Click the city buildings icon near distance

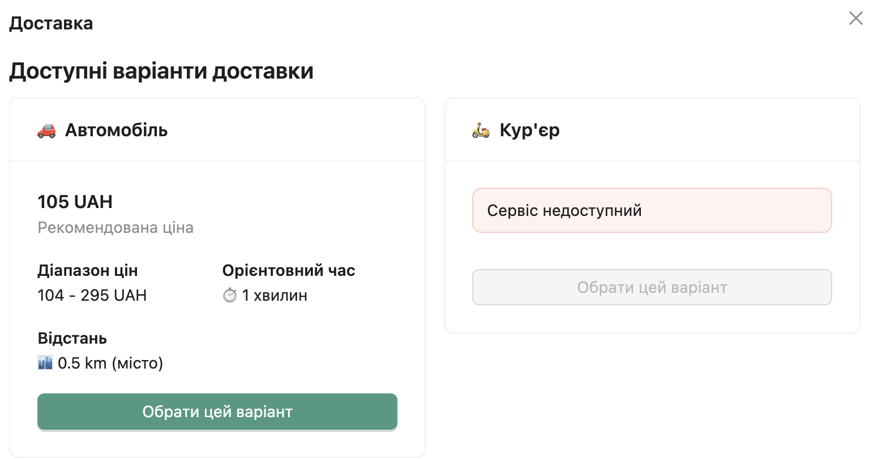coord(45,363)
